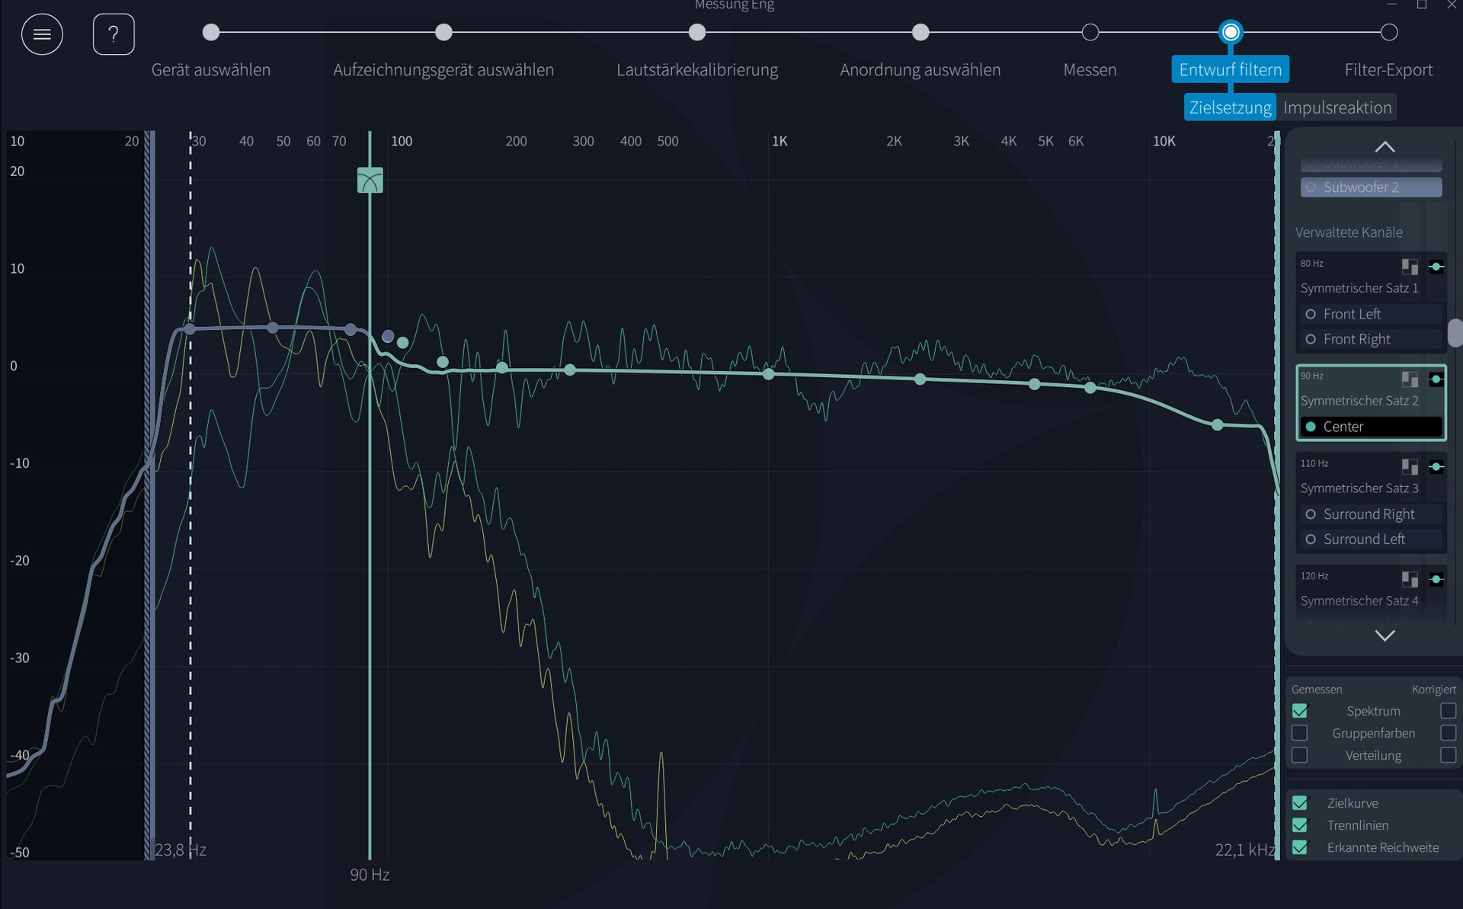
Task: Click the crossover handle icon at 90 Hz
Action: point(370,181)
